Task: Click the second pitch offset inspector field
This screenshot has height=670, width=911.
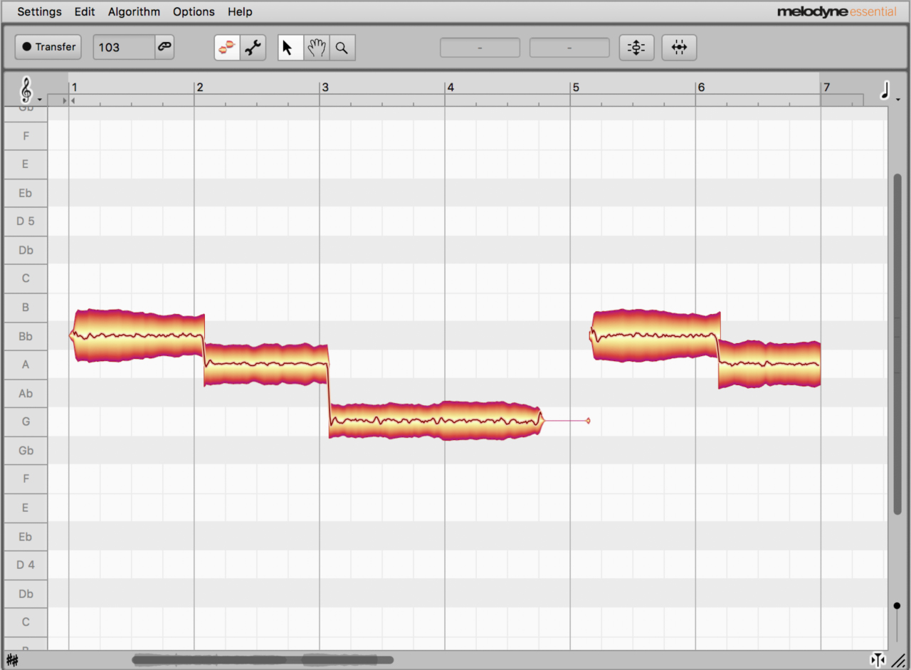Action: (x=569, y=48)
